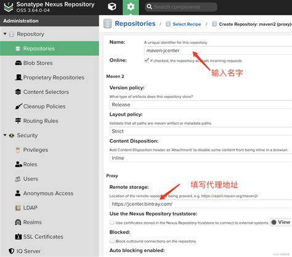Click the Proprietary Repositories hat icon
This screenshot has height=257, width=292.
pyautogui.click(x=18, y=77)
